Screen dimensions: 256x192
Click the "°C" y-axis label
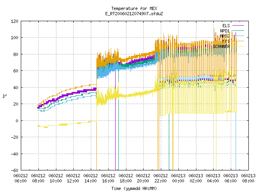coord(5,96)
